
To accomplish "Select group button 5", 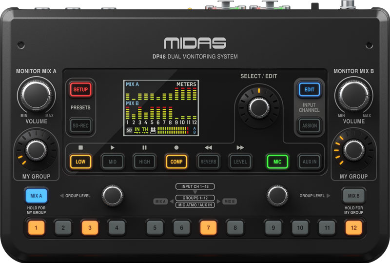I will [x=155, y=228].
